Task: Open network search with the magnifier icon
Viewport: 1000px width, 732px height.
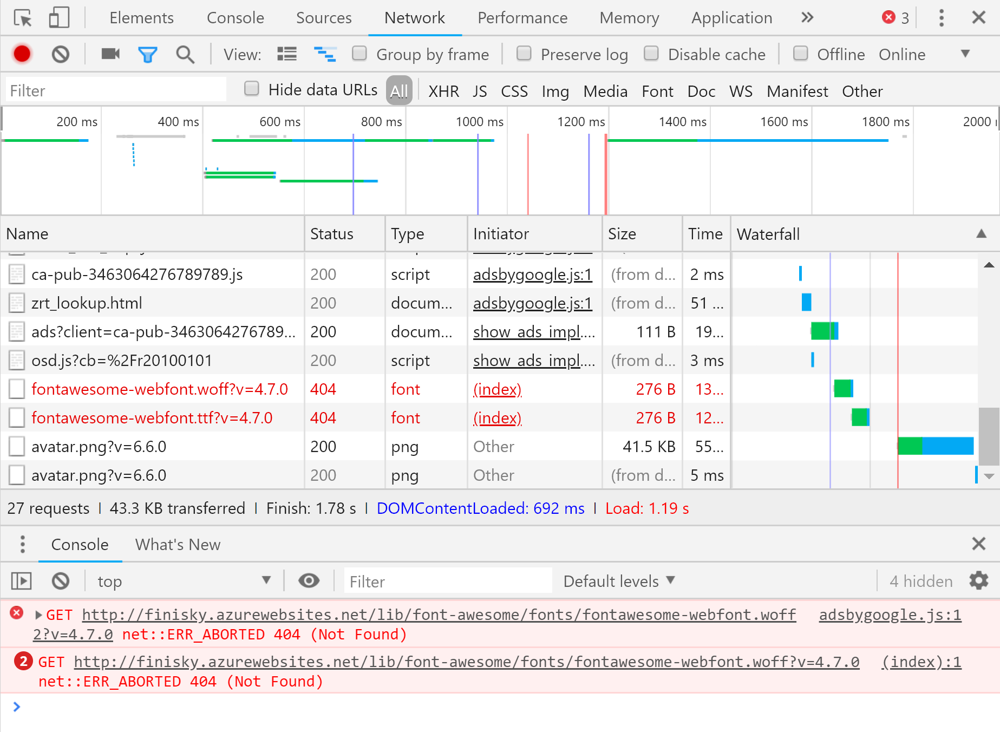Action: [185, 54]
